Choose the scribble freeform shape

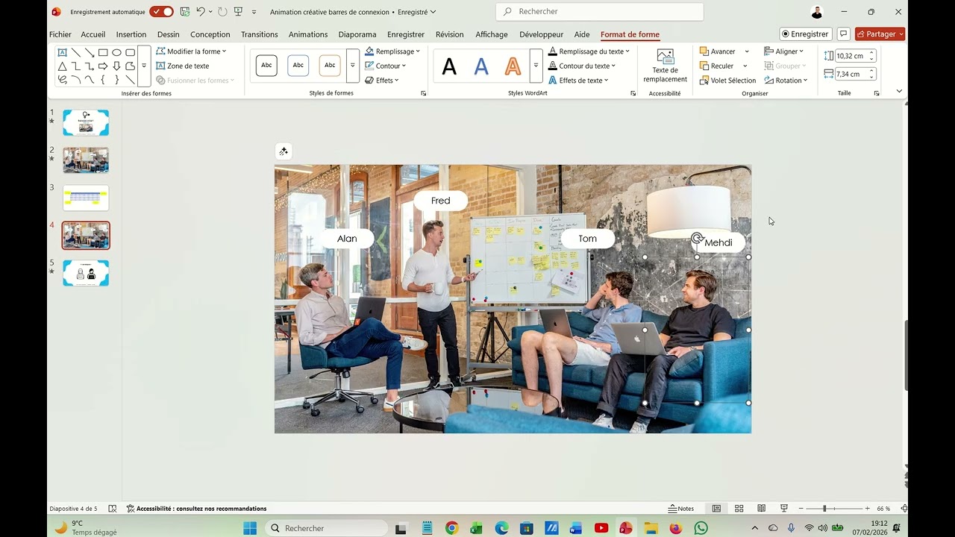tap(63, 80)
